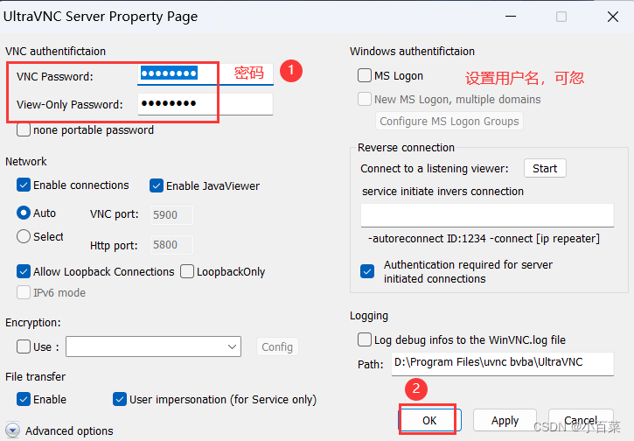Toggle Authentication required for server initiated connections
Viewport: 634px width, 441px height.
pos(367,271)
